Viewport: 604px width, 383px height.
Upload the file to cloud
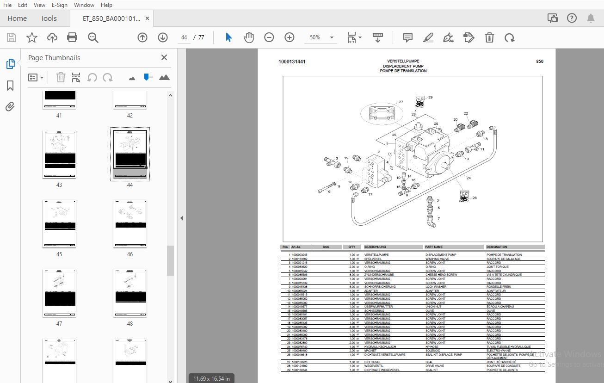point(52,37)
